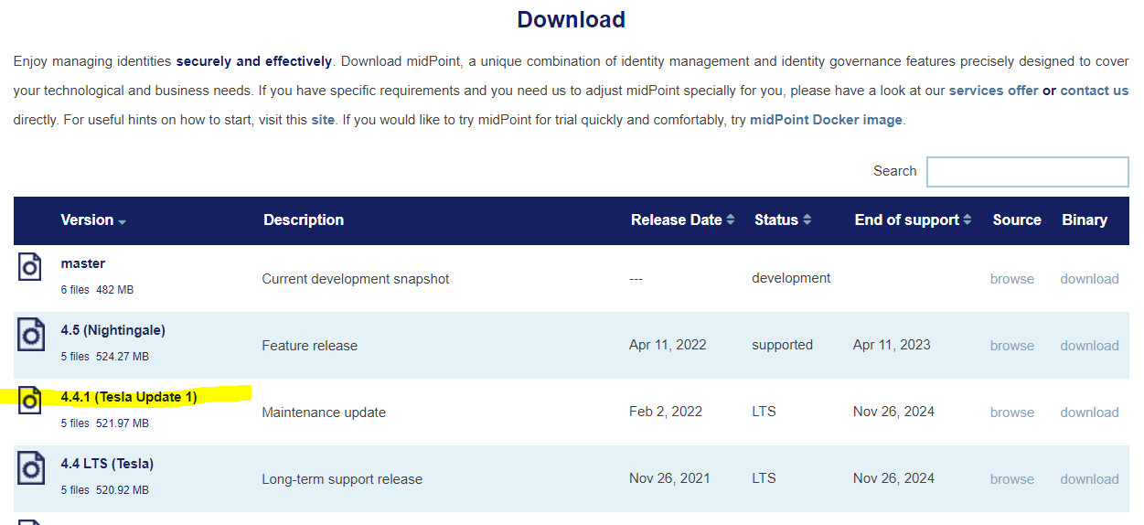This screenshot has height=525, width=1144.
Task: Click '5 files 520.92 MB' size text
Action: (105, 490)
